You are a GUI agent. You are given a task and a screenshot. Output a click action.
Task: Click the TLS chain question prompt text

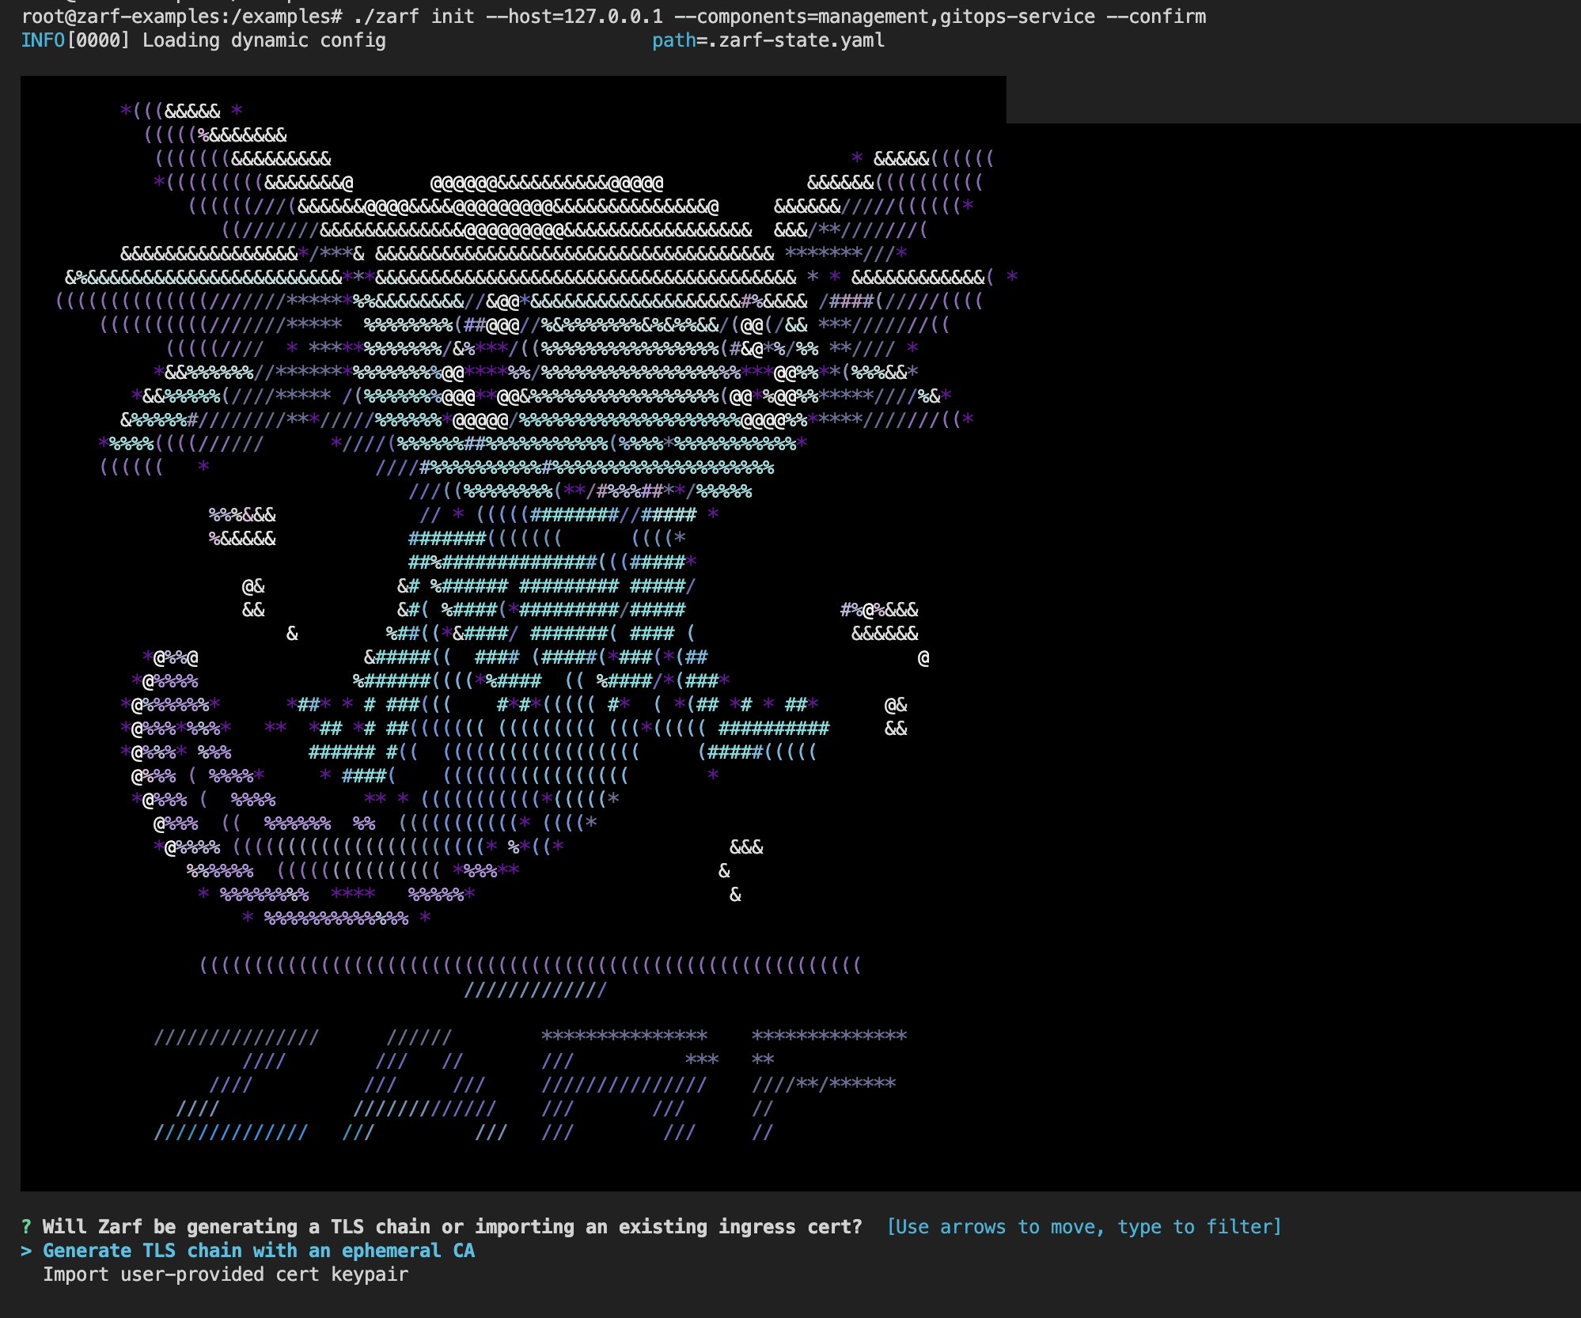pos(452,1227)
